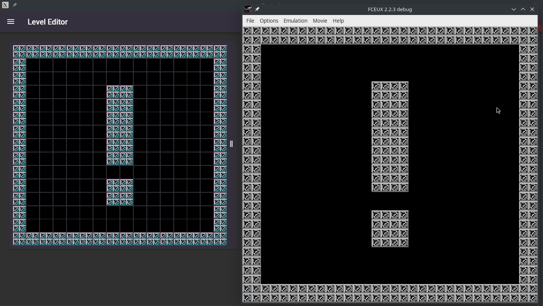The image size is (543, 306).
Task: Open the Level Editor hamburger menu
Action: coord(11,22)
